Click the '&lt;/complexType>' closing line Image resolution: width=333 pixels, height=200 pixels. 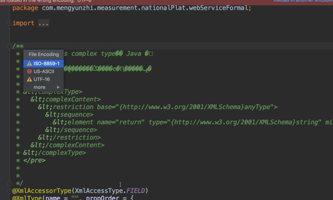click(x=55, y=153)
